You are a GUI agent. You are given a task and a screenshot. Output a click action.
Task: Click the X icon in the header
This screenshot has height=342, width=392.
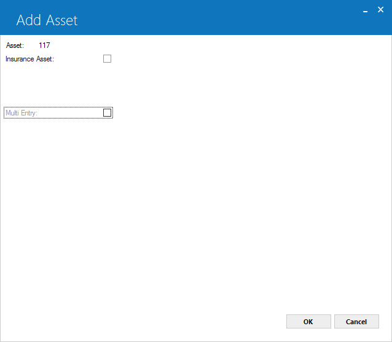(x=380, y=10)
